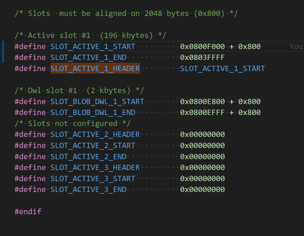Click the 'Slots not configured' comment
The height and width of the screenshot is (236, 304).
point(73,123)
